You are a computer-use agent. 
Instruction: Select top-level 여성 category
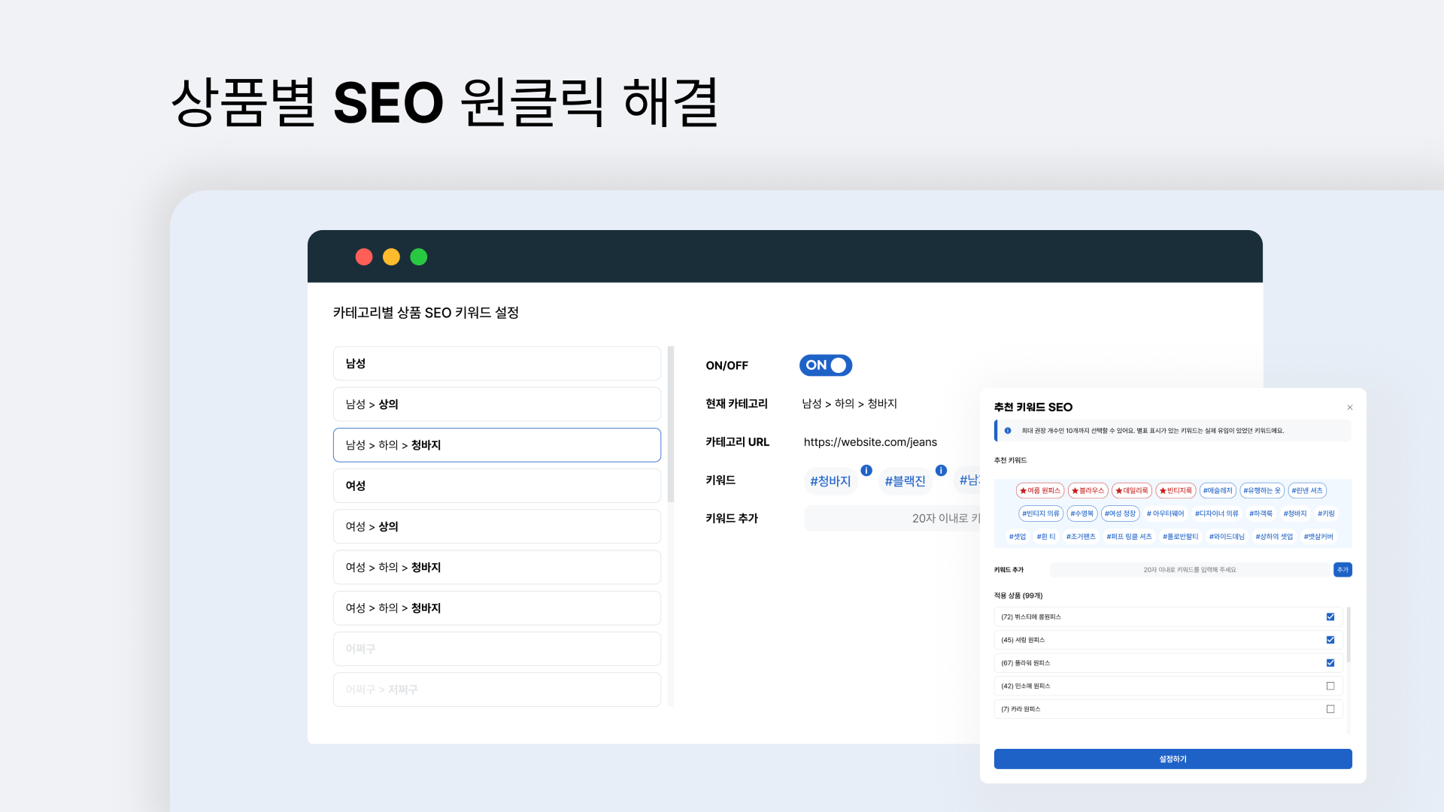(496, 486)
